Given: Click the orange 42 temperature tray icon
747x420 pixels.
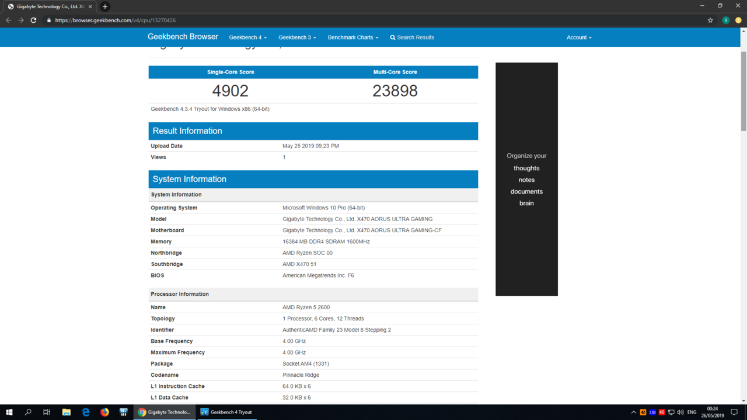Looking at the screenshot, I should [643, 412].
